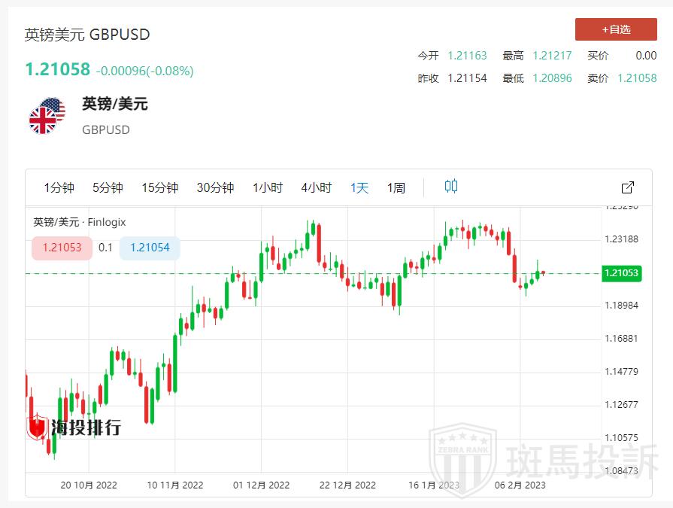Select the 4小时 timeframe
Viewport: 673px width, 508px height.
point(316,187)
